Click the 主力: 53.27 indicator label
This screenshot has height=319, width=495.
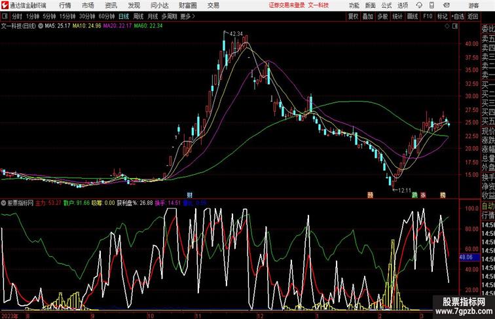(x=48, y=203)
